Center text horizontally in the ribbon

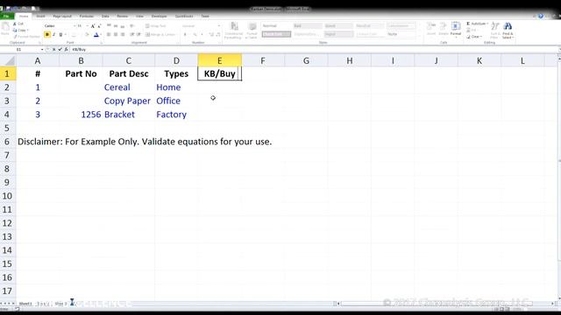(x=116, y=35)
